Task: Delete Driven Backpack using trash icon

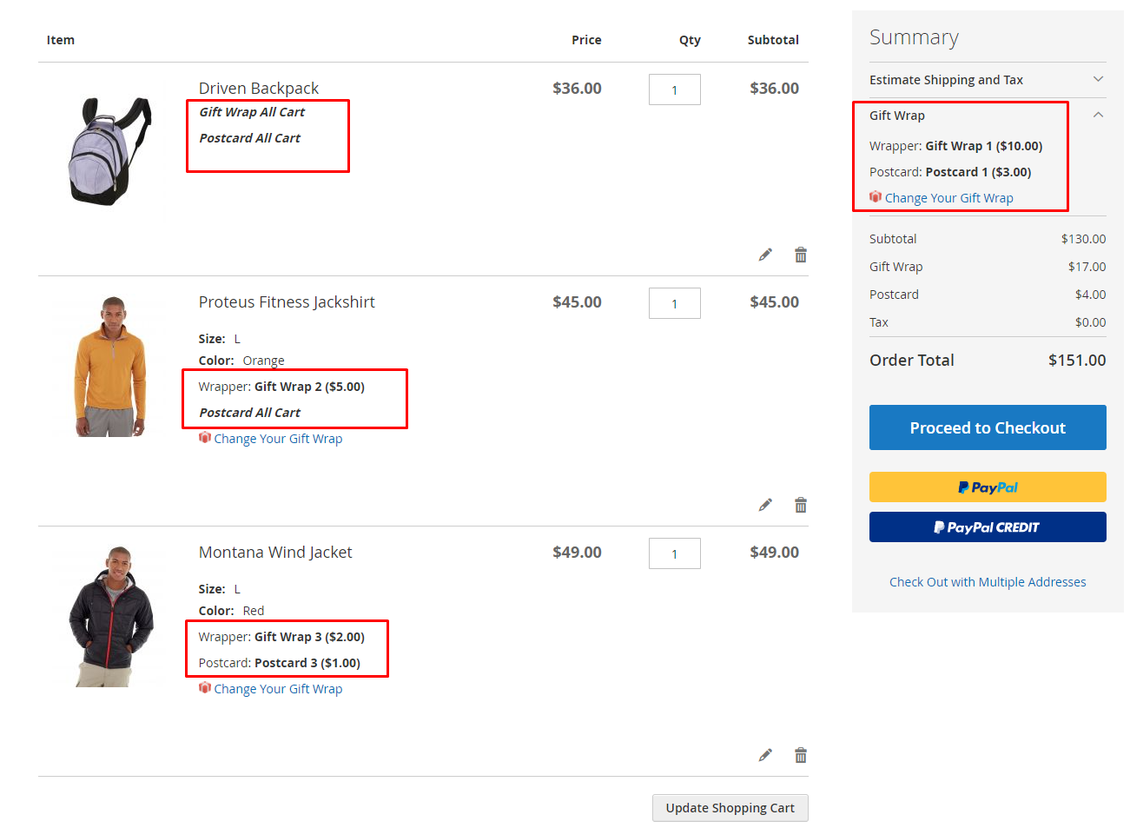Action: pyautogui.click(x=800, y=255)
